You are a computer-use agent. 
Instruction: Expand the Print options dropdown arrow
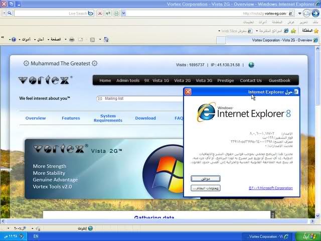[66, 39]
